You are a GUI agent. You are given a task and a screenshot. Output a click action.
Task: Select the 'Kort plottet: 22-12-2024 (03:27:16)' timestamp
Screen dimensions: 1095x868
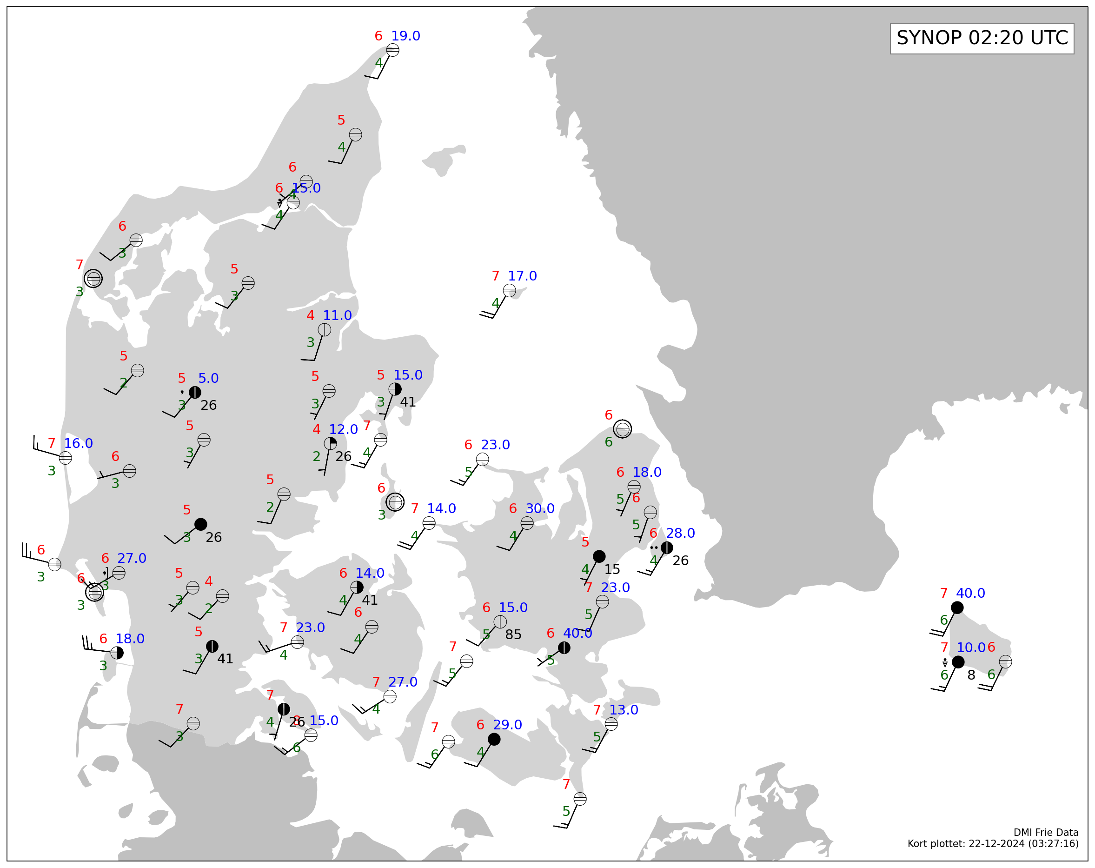coord(994,844)
